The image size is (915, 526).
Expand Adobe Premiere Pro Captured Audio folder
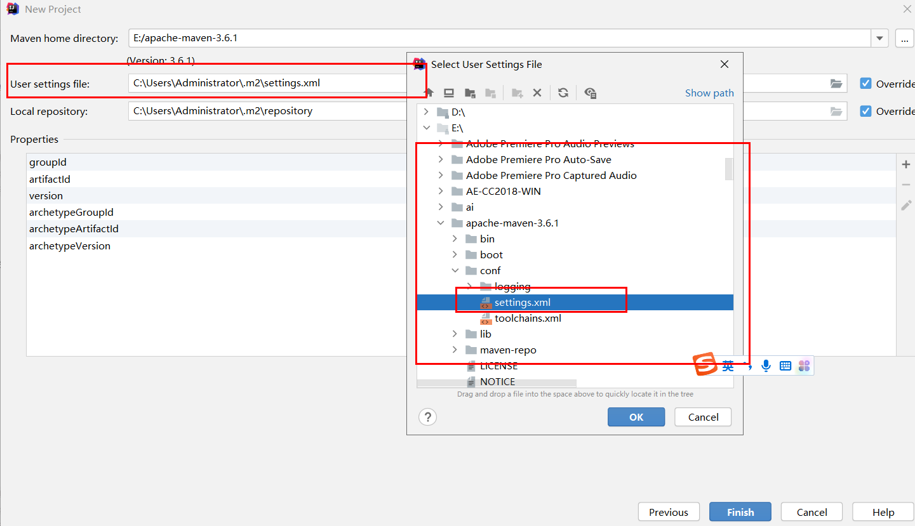pyautogui.click(x=441, y=175)
